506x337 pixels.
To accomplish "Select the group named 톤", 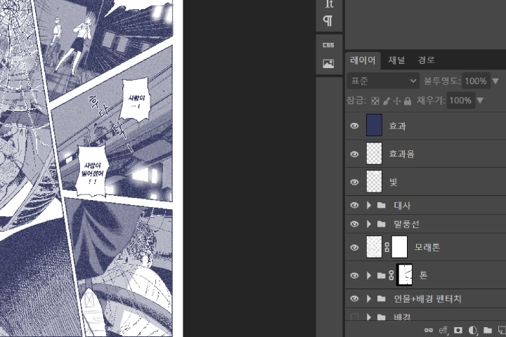I will pos(423,275).
